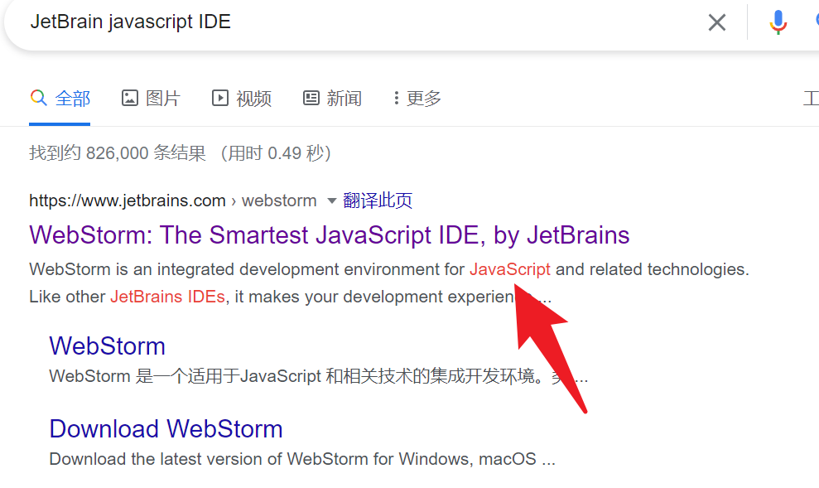Screen dimensions: 819x488
Task: Expand the dropdown arrow next to webstorm URL
Action: 331,201
